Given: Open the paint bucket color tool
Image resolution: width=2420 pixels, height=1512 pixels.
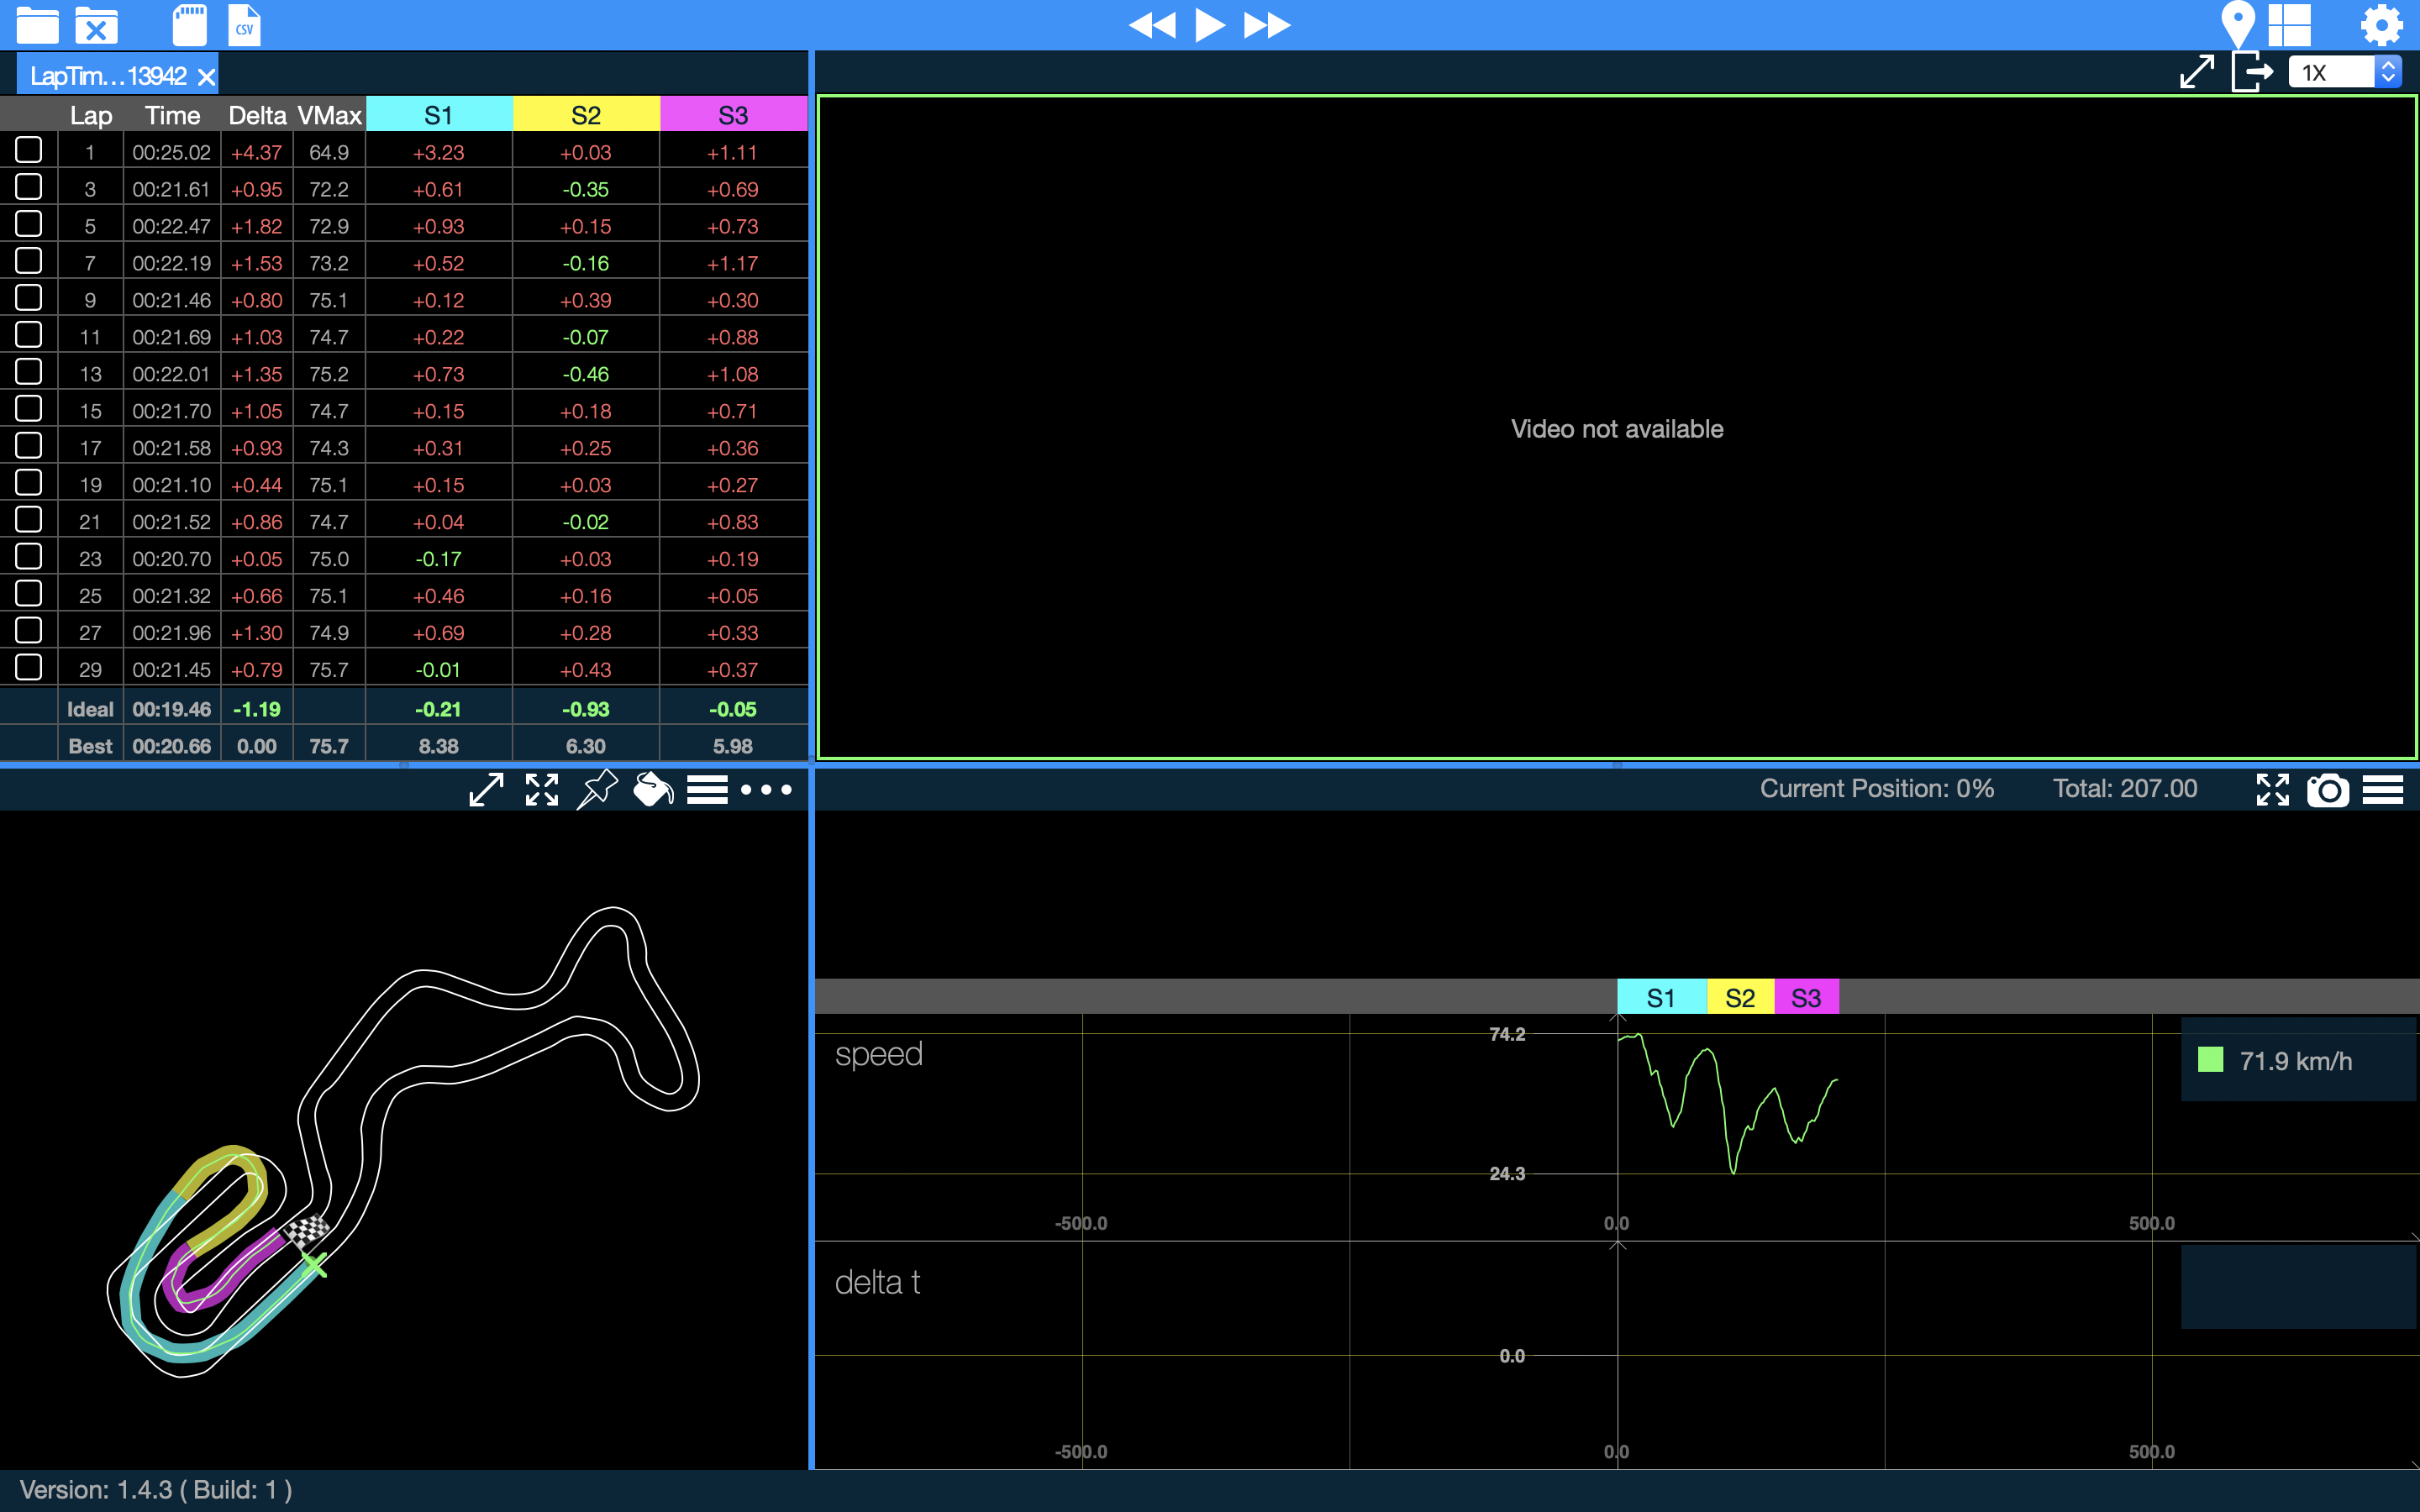Looking at the screenshot, I should tap(653, 790).
